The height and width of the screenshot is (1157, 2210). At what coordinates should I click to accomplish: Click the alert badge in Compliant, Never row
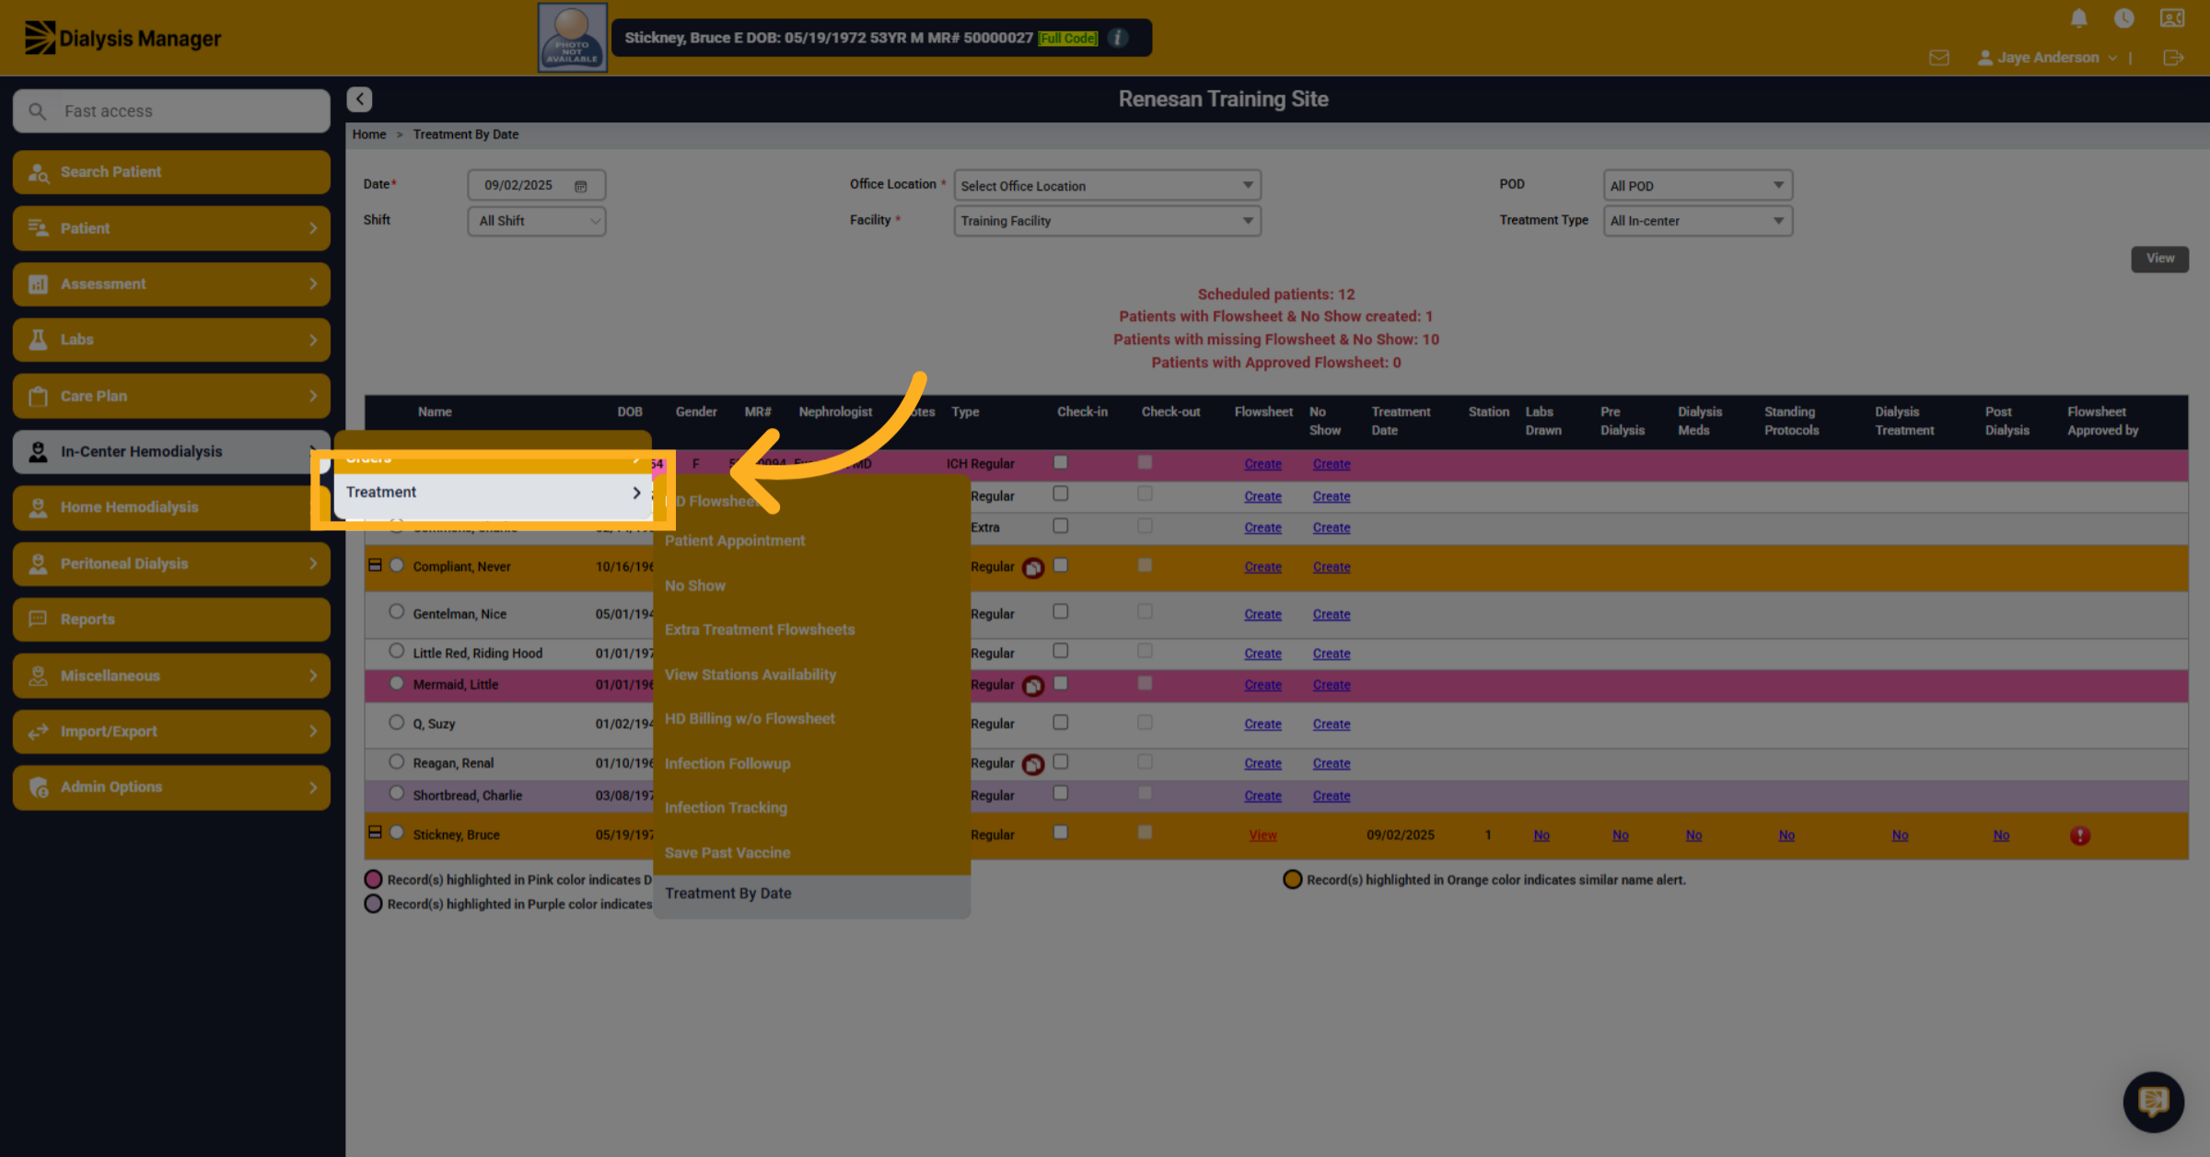click(x=1033, y=568)
